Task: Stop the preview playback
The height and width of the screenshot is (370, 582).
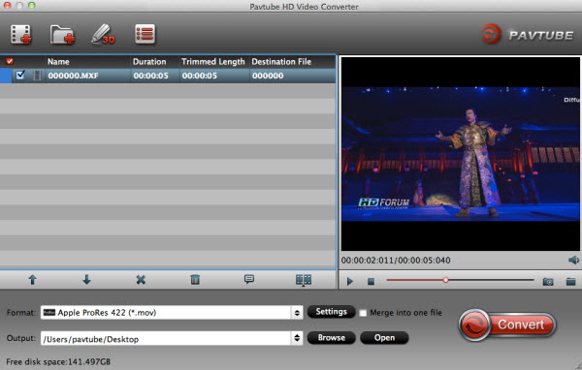Action: click(371, 282)
